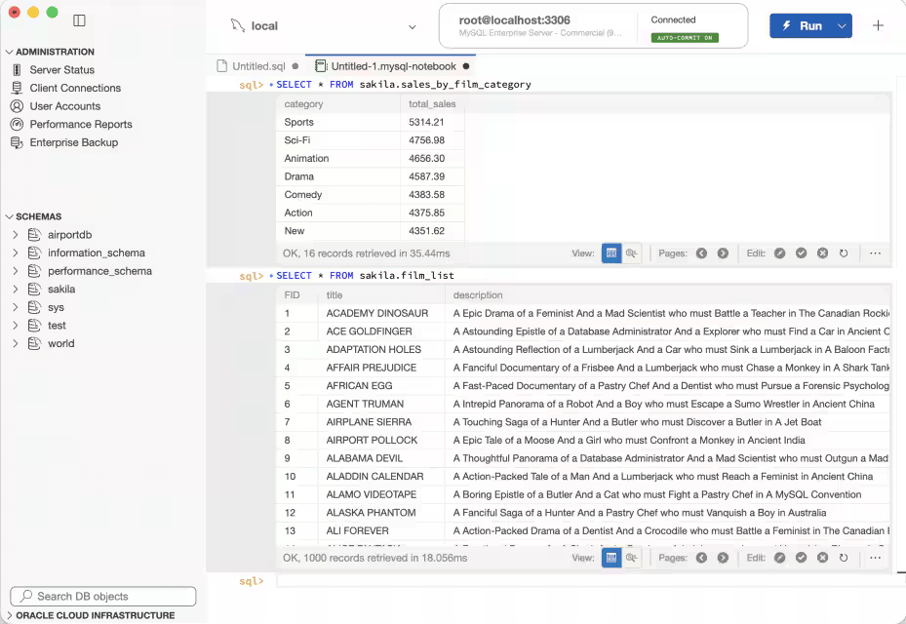Open Enterprise Backup
906x624 pixels.
pyautogui.click(x=73, y=142)
